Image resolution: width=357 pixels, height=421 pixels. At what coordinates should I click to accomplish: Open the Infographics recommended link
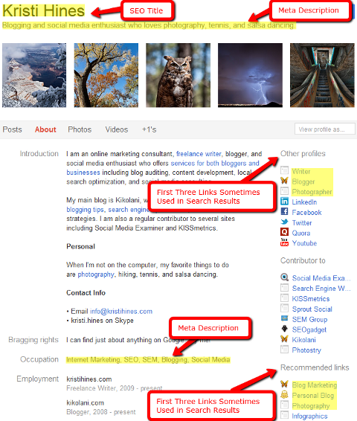coord(309,417)
